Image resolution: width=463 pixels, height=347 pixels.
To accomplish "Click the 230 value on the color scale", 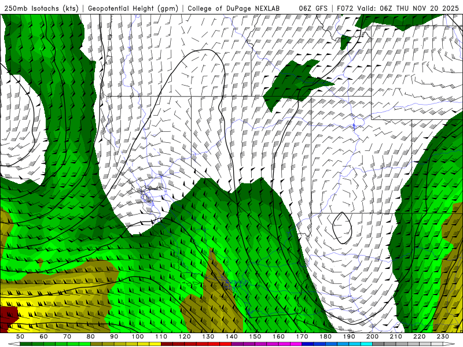I will pyautogui.click(x=443, y=337).
